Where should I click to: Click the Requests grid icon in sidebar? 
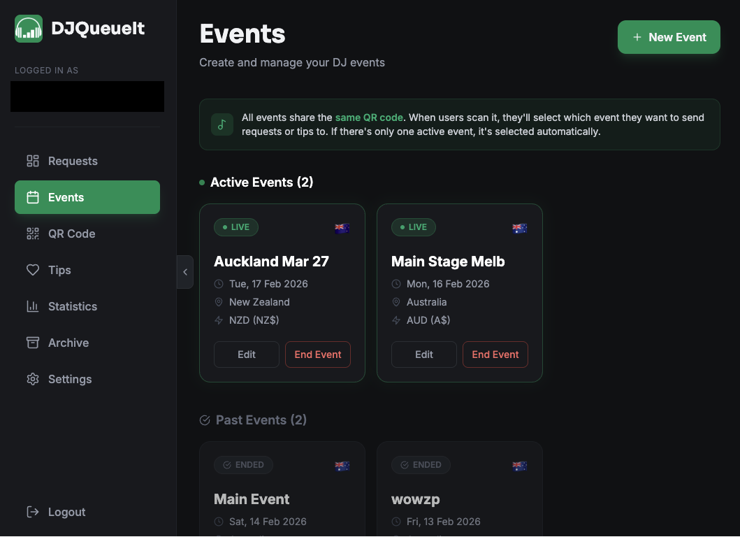33,161
